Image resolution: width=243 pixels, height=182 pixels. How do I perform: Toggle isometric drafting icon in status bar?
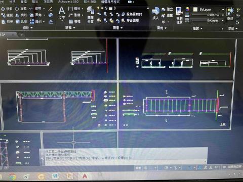(176, 168)
